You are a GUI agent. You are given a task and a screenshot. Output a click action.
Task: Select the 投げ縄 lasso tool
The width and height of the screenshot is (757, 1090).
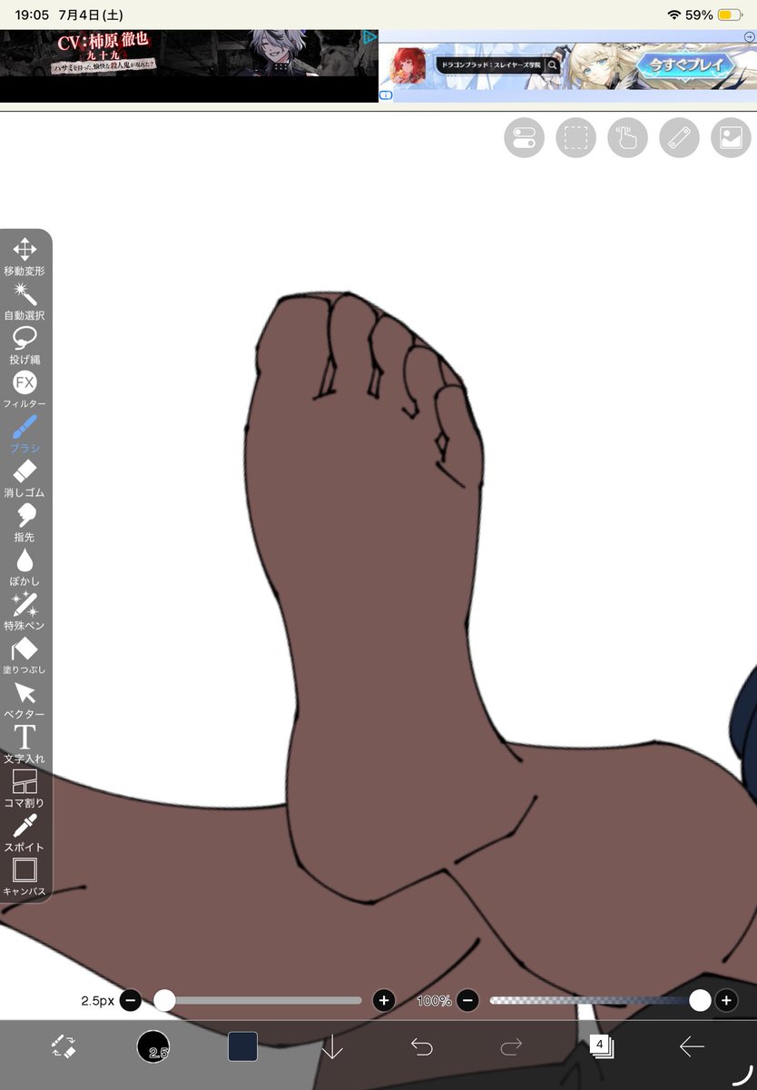click(25, 344)
